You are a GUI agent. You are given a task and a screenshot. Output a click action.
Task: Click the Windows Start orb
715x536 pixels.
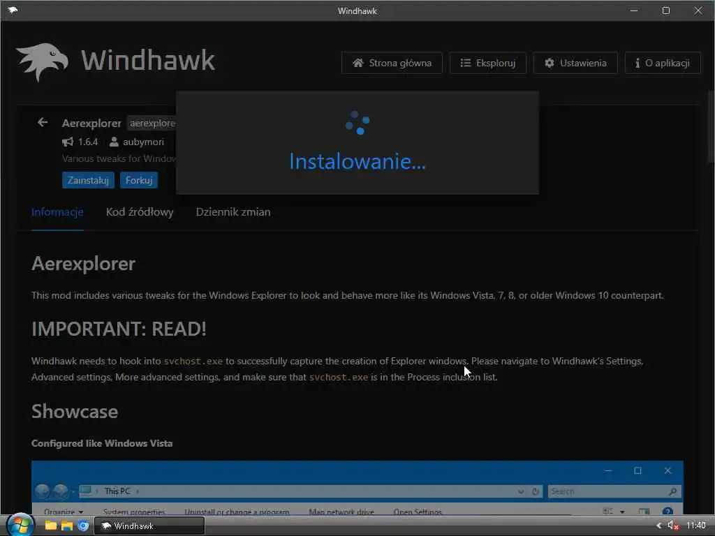[20, 525]
